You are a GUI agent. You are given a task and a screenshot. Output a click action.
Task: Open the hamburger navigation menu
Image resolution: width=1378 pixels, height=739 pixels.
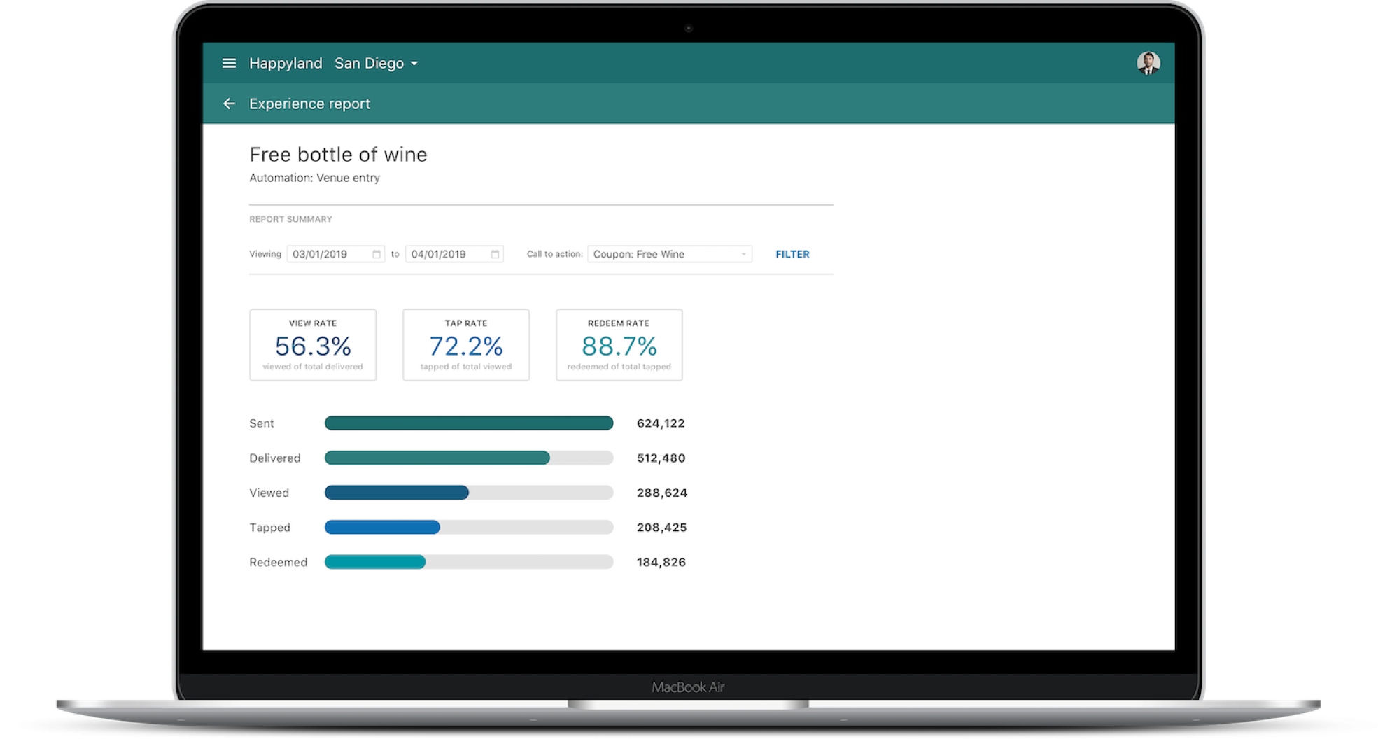pos(229,63)
